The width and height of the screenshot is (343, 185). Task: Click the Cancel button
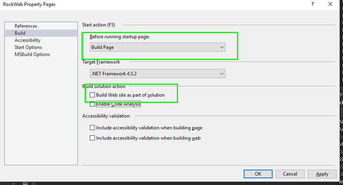[290, 174]
